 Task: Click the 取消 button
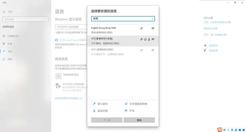pos(139,120)
